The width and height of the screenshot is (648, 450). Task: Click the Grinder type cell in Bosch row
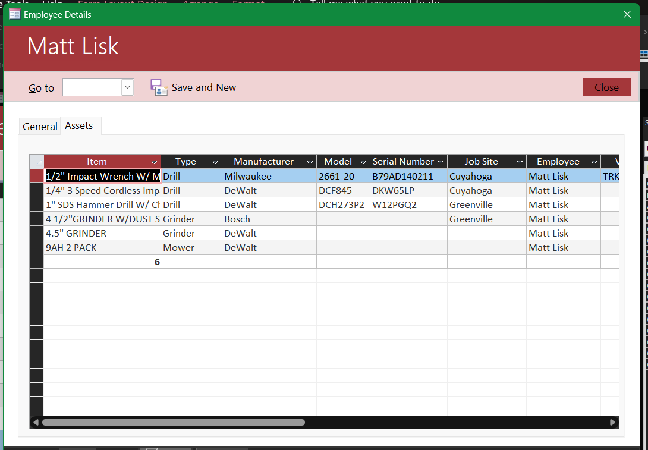[191, 219]
